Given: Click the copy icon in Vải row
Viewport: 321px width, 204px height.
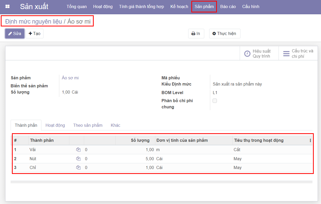Looking at the screenshot, I should click(78, 150).
